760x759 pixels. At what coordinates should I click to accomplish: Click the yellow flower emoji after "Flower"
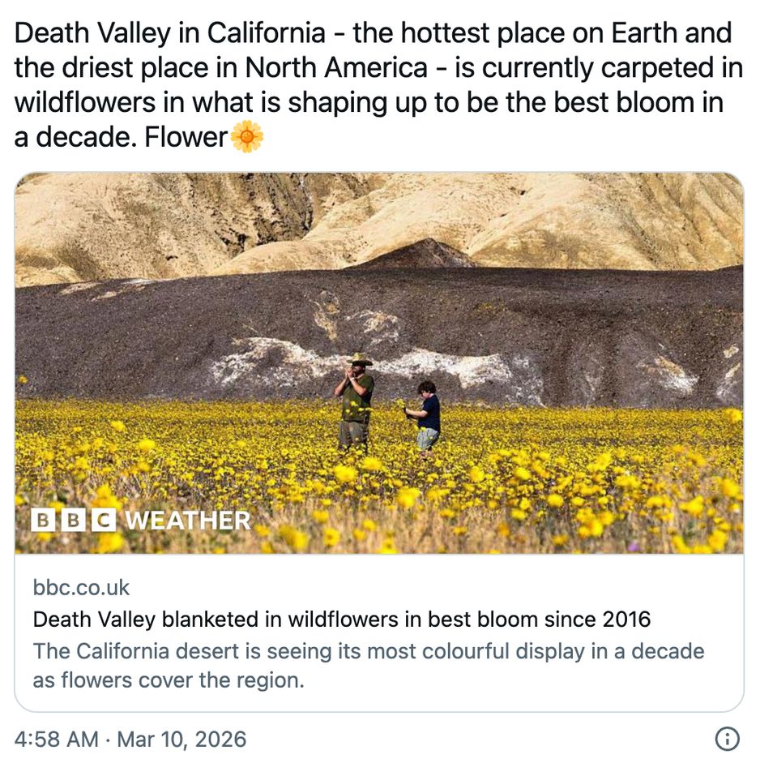pyautogui.click(x=247, y=137)
